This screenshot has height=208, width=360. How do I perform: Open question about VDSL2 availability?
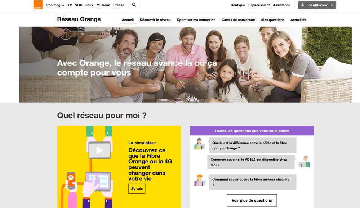(251, 162)
